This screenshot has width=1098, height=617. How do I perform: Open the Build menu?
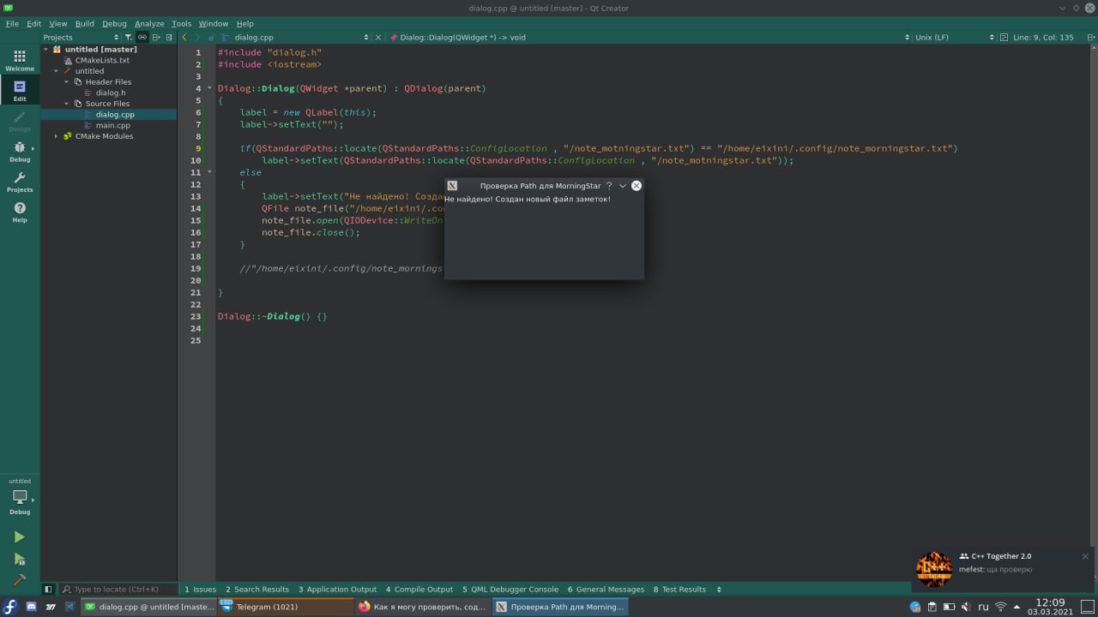pyautogui.click(x=84, y=24)
